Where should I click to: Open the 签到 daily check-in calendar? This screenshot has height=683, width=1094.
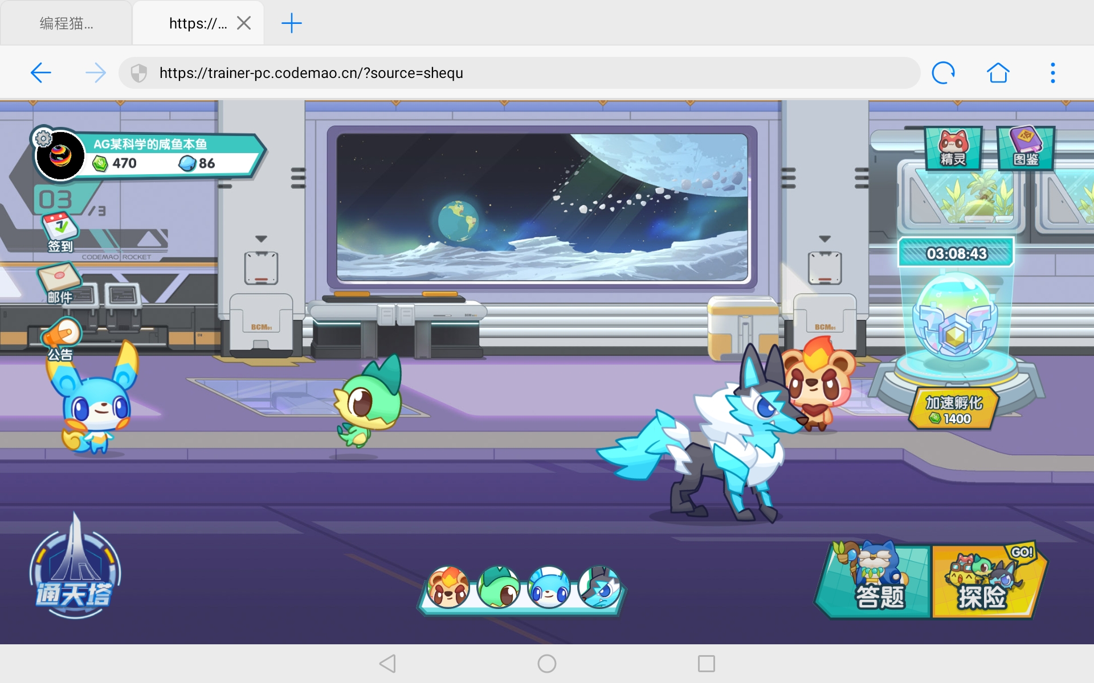pos(60,232)
